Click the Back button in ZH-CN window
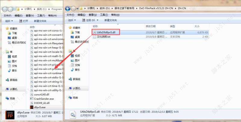The height and width of the screenshot is (122, 241). 67,9
